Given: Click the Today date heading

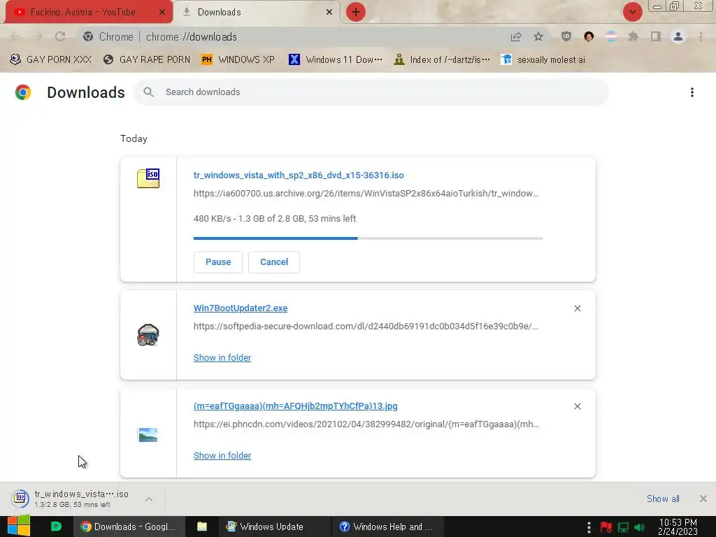Looking at the screenshot, I should [x=134, y=139].
